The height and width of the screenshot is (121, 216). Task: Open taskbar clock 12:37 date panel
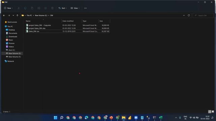coord(205,118)
